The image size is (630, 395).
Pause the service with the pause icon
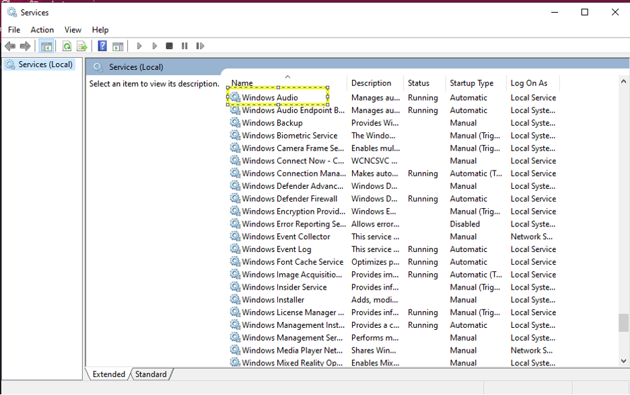click(184, 46)
